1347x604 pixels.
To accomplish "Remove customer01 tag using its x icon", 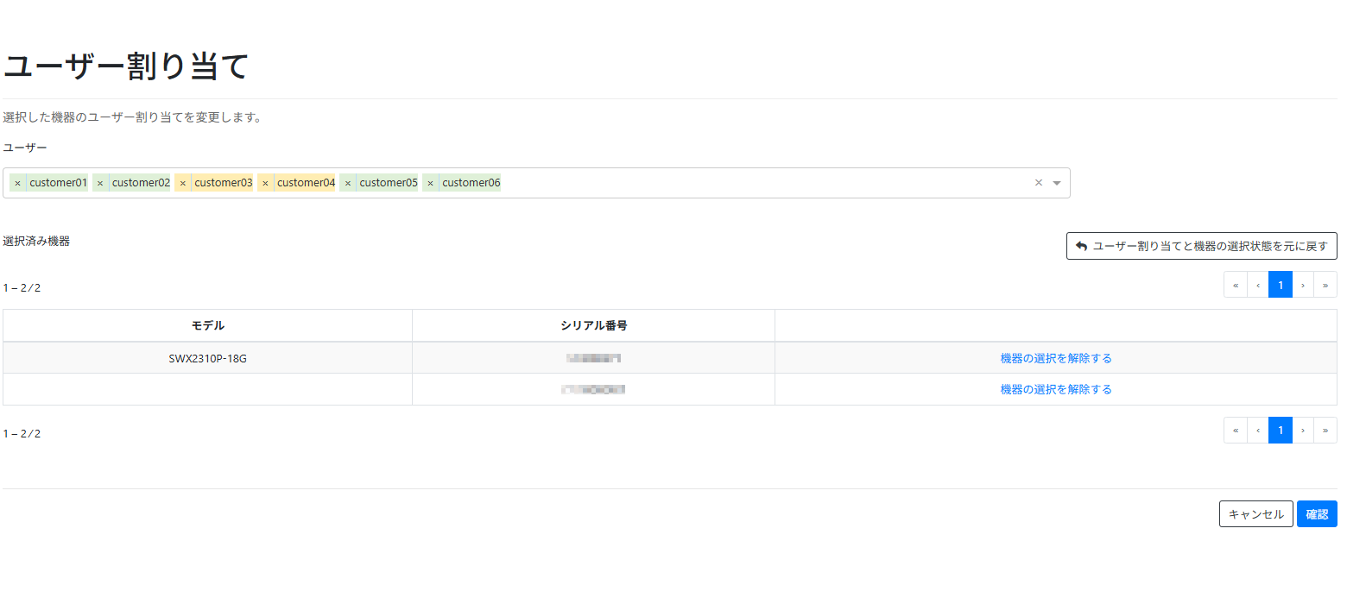I will 17,183.
